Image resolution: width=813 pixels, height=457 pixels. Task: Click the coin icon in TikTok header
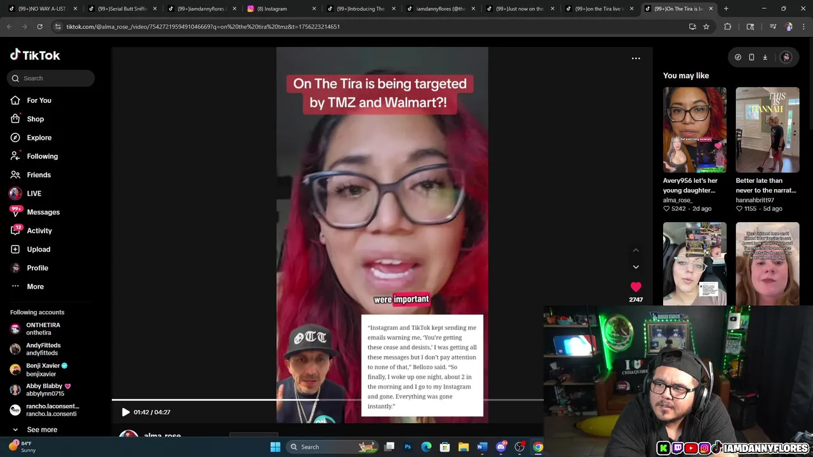738,57
